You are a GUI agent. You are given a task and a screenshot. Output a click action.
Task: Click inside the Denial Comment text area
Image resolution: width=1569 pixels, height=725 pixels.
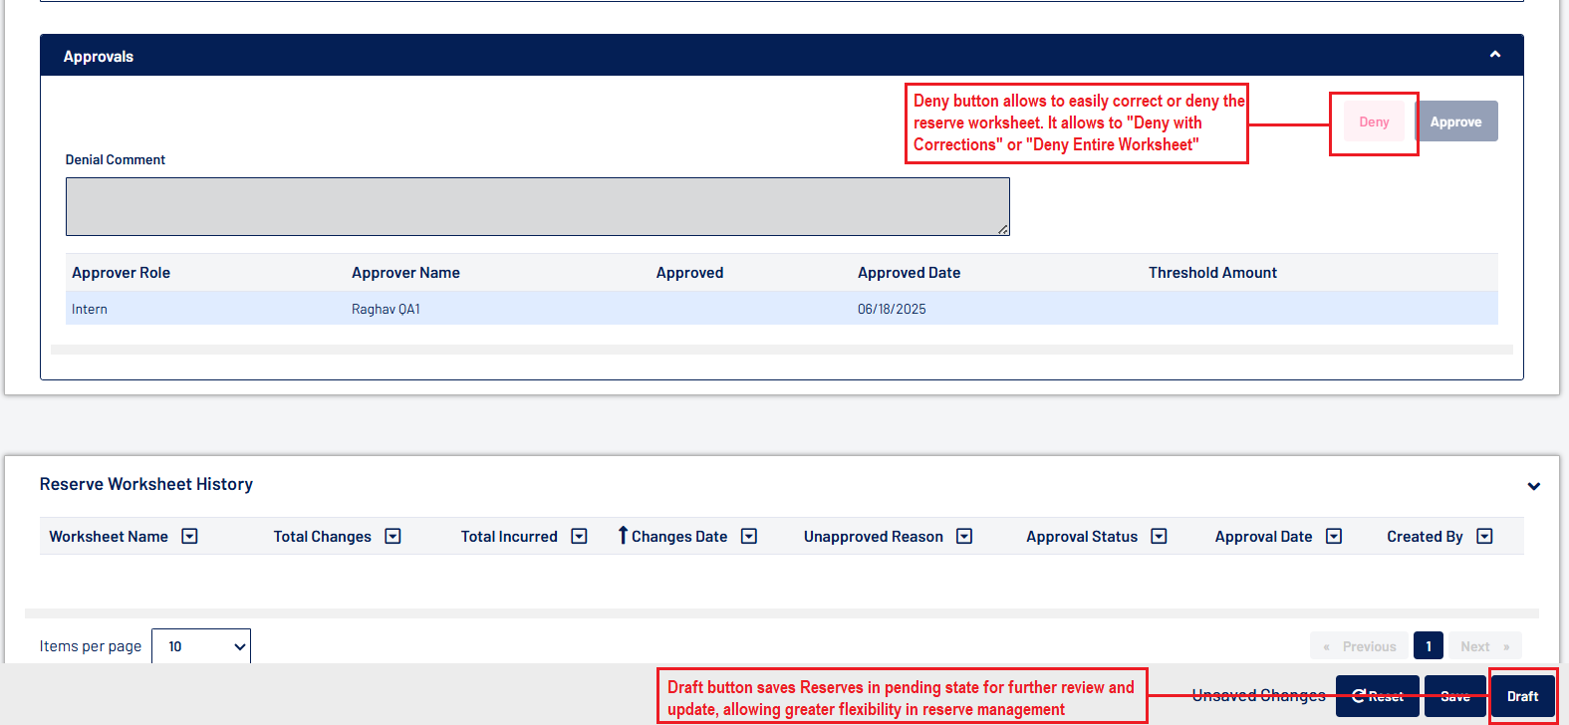point(537,206)
